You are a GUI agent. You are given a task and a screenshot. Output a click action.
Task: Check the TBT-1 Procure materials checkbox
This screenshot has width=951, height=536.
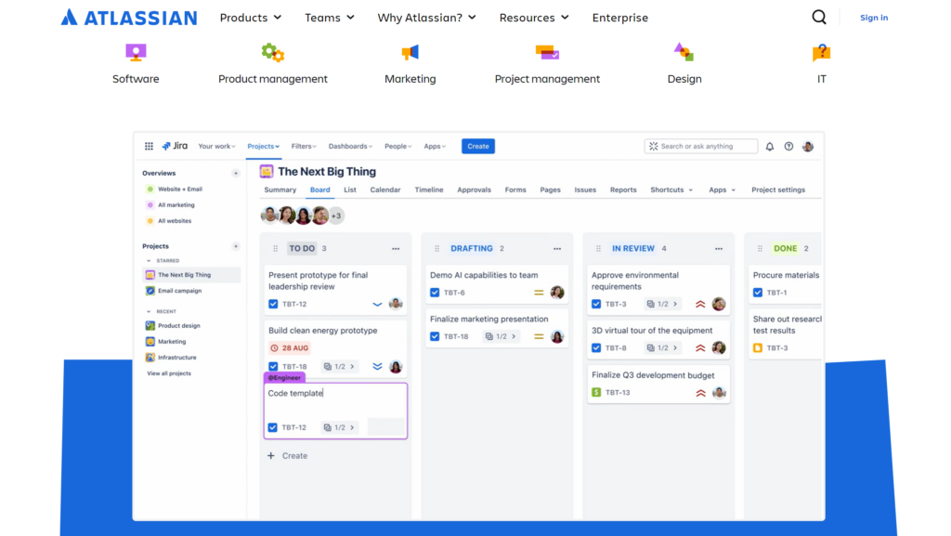758,293
